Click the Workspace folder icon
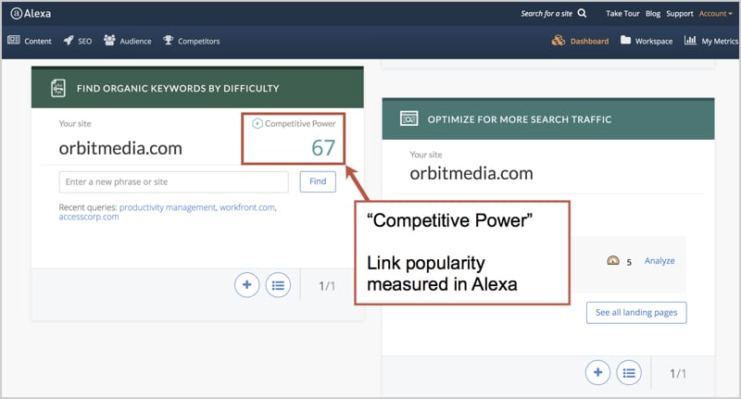This screenshot has width=741, height=399. [x=626, y=40]
